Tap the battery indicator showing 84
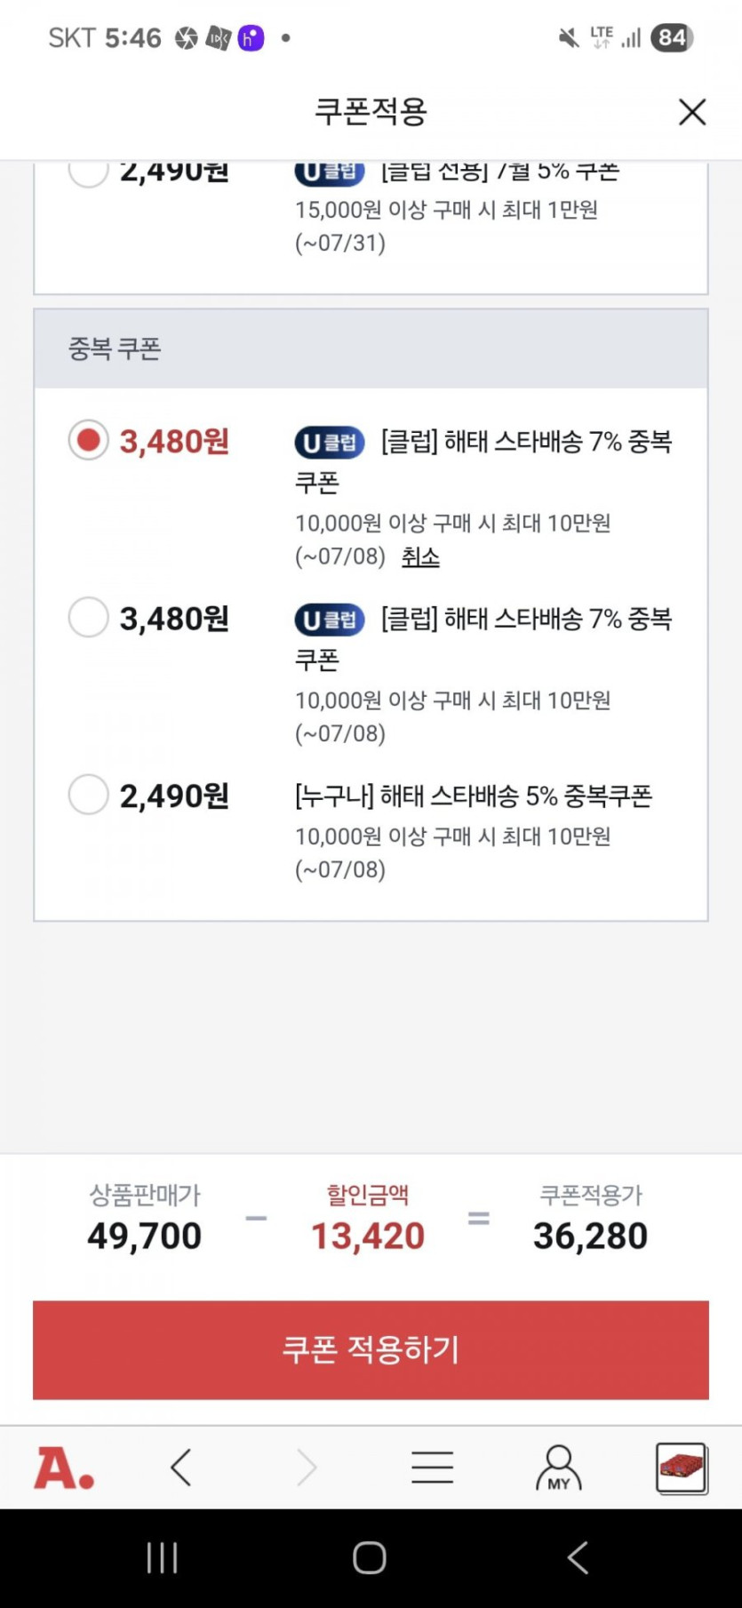Screen dimensions: 742x1608 pos(672,38)
